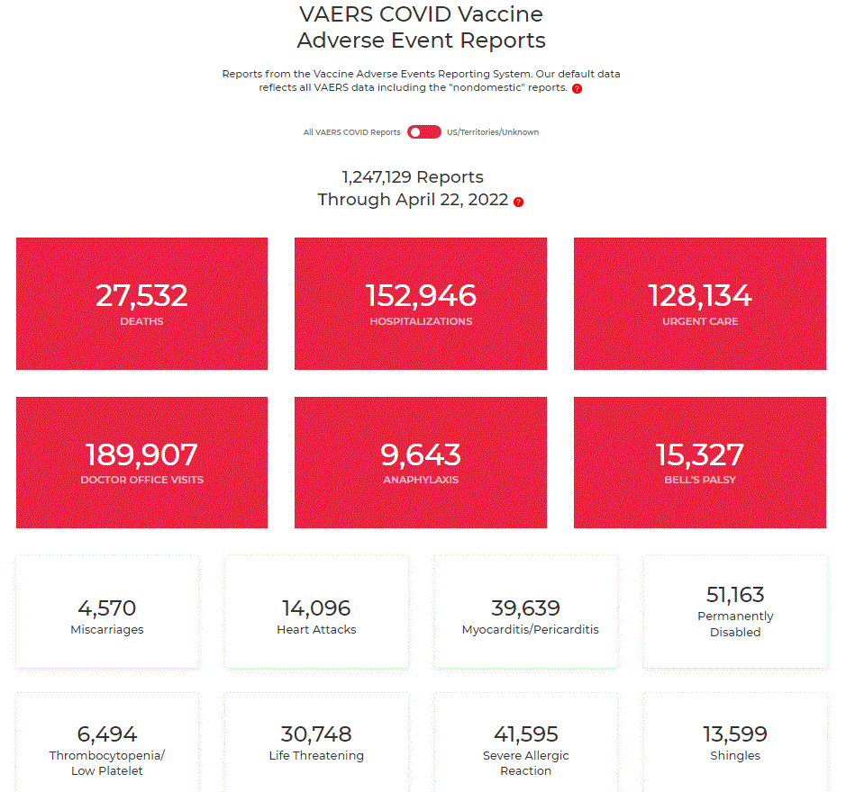Click the 4,570 Miscarriages card

[107, 613]
